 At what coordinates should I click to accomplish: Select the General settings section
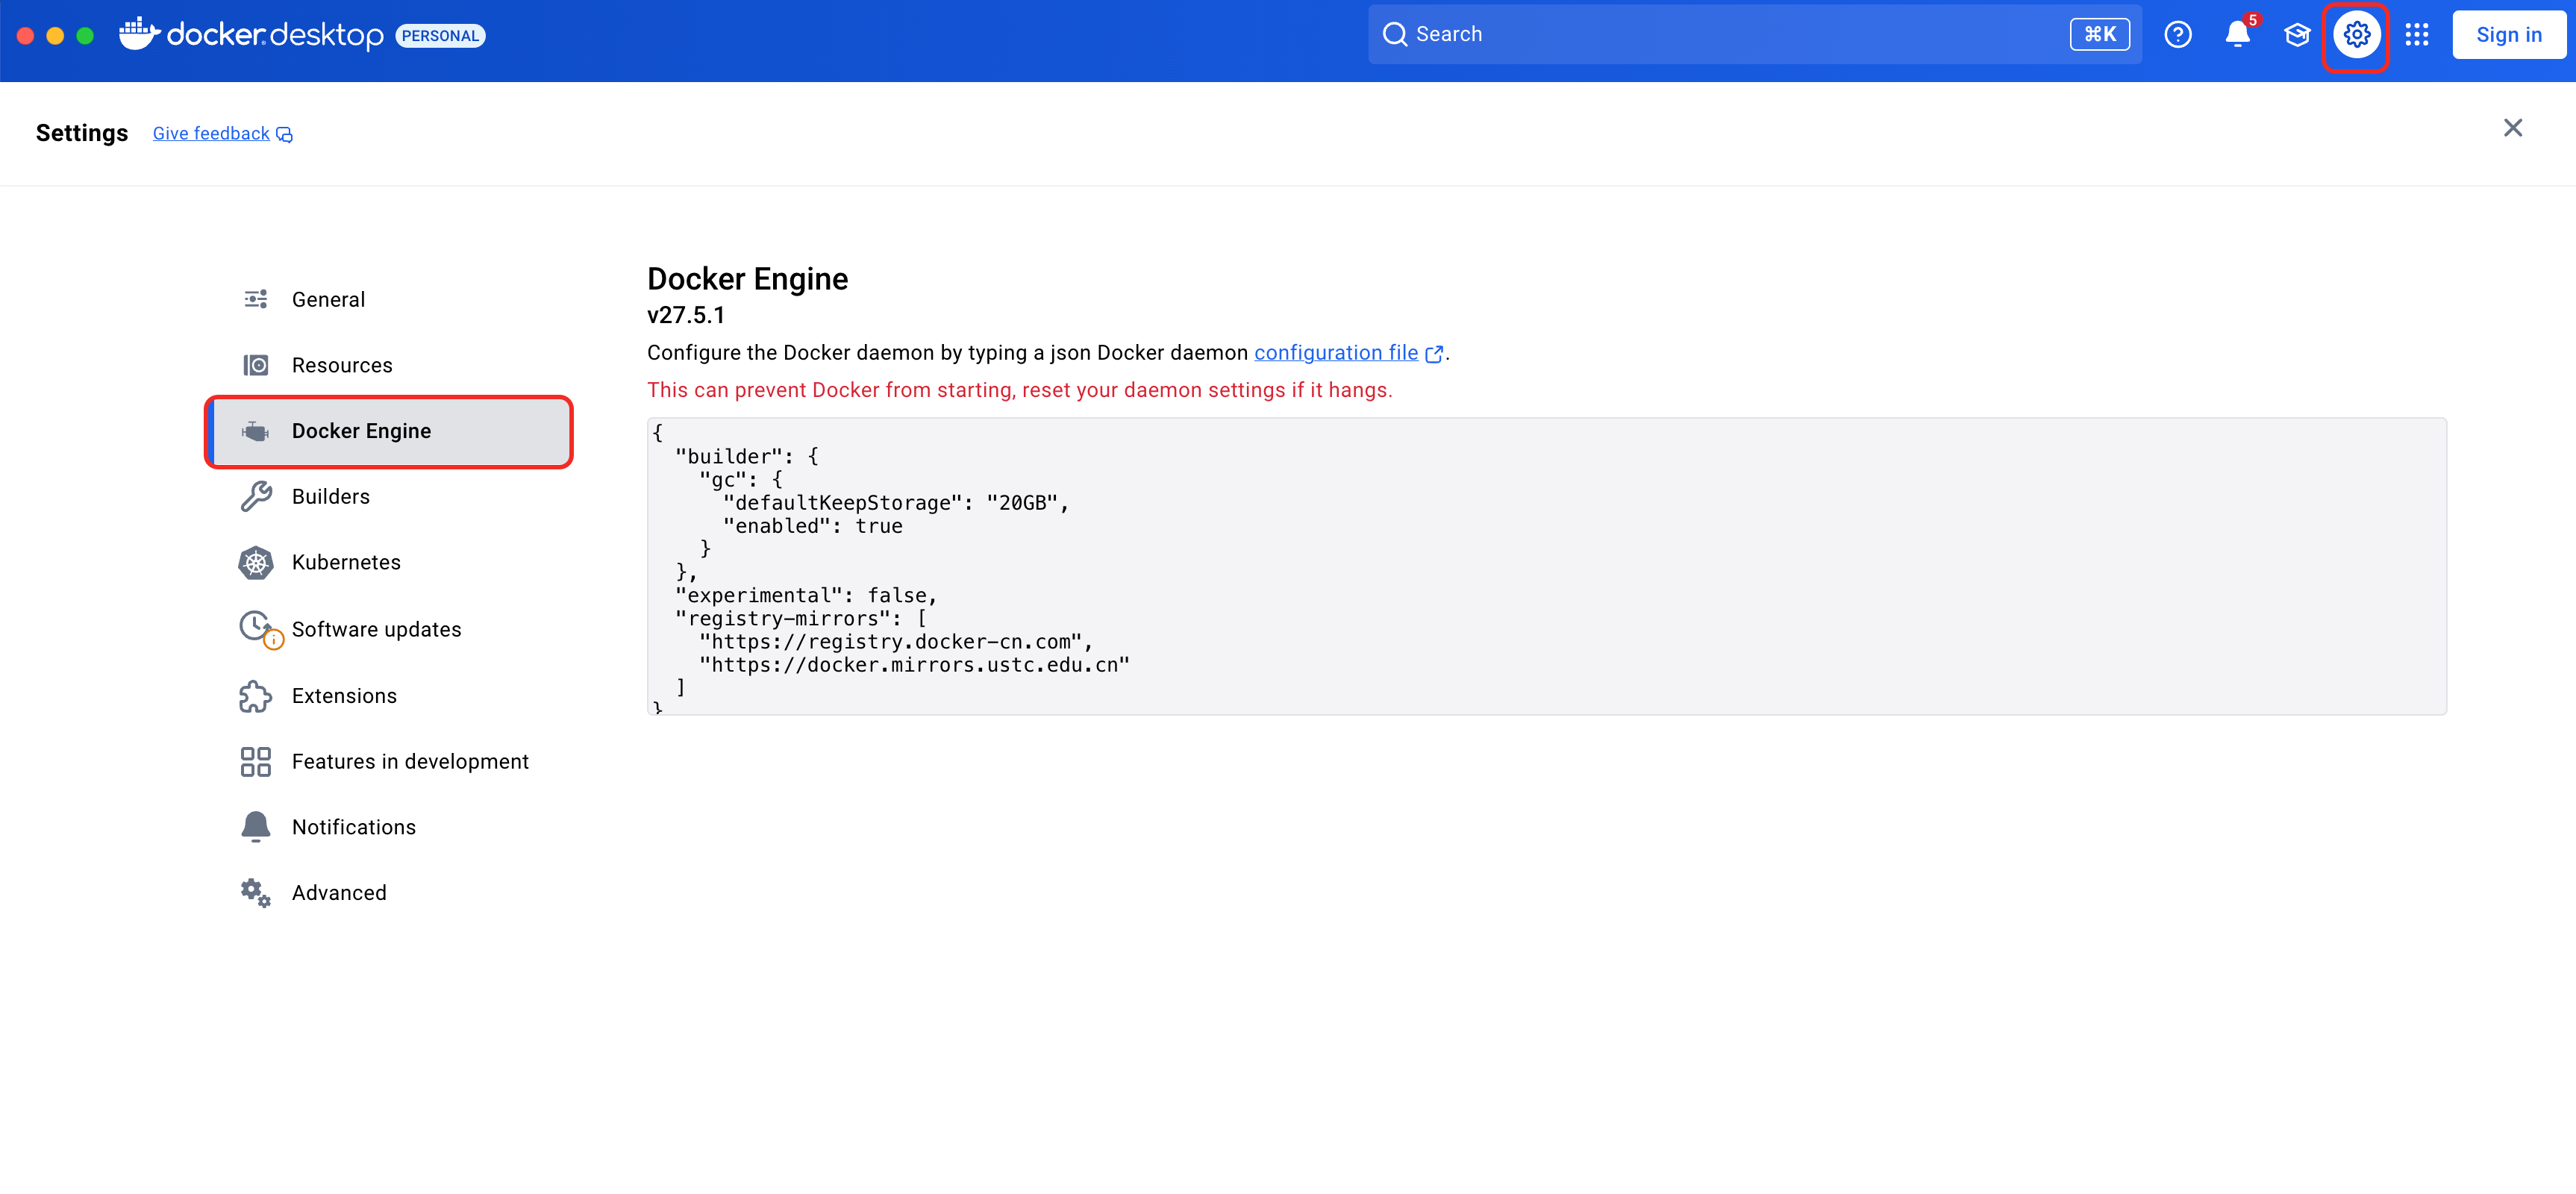[328, 300]
